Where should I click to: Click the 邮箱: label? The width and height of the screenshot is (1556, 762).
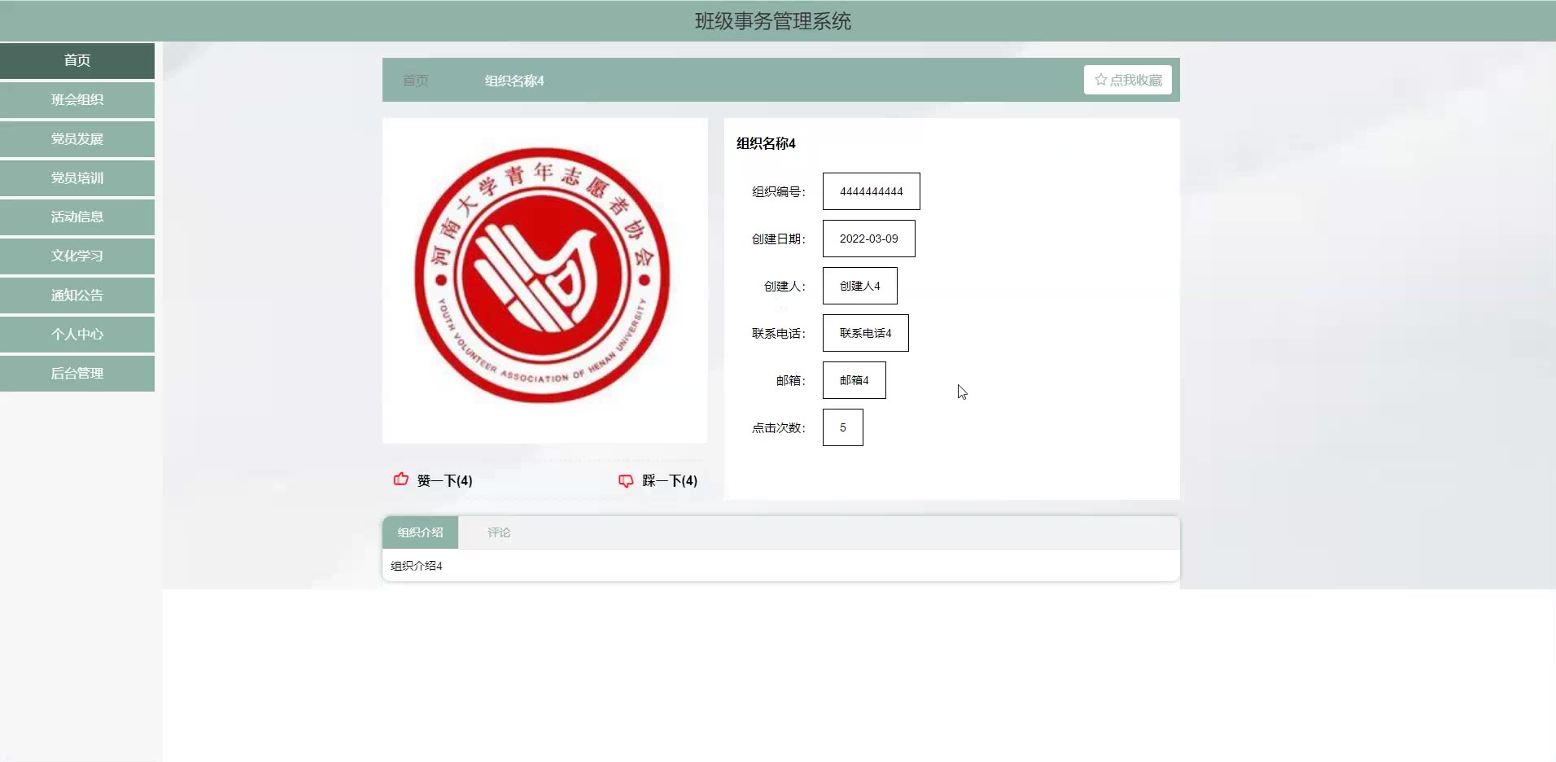click(x=791, y=381)
